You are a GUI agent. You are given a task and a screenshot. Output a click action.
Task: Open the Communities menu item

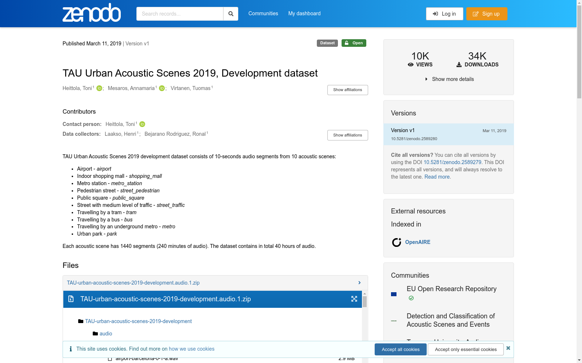tap(263, 13)
